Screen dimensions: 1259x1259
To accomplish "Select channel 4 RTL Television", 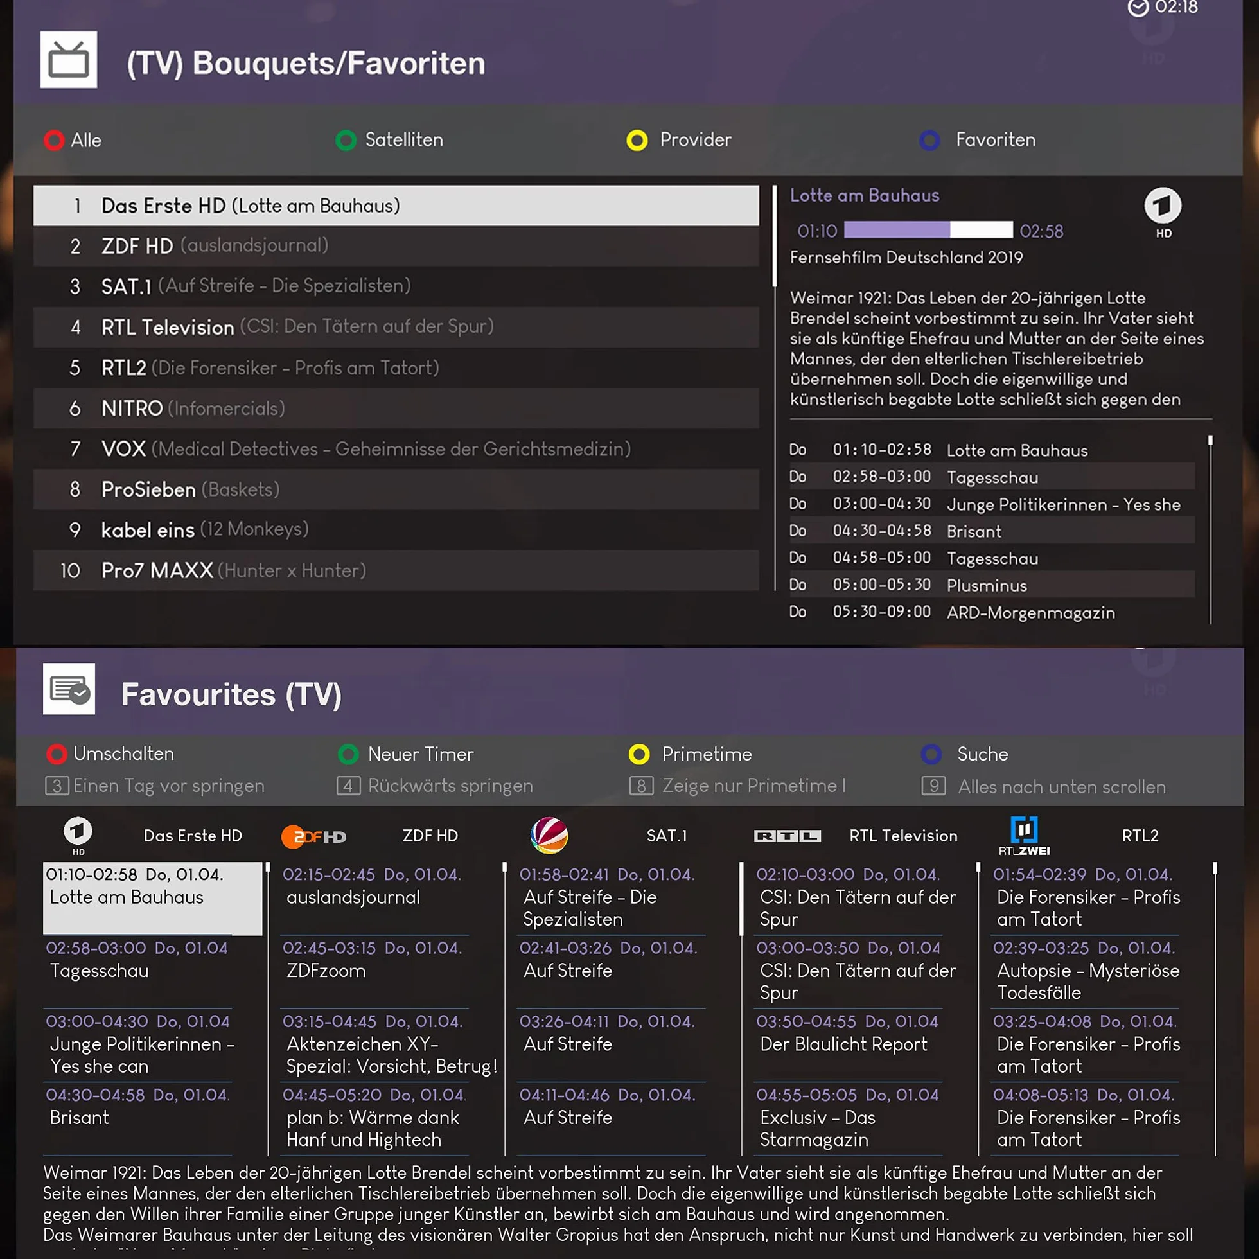I will tap(396, 327).
